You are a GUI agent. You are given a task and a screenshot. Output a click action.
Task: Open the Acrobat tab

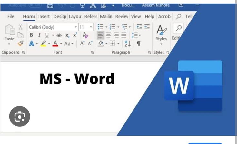pyautogui.click(x=164, y=16)
